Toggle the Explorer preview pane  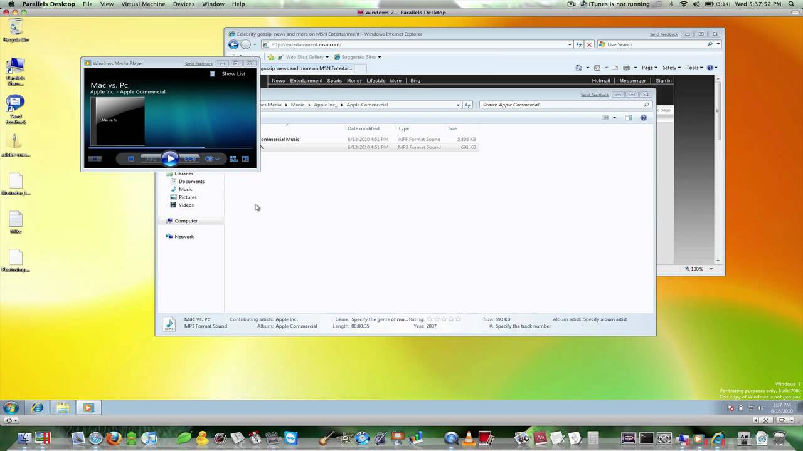coord(629,118)
